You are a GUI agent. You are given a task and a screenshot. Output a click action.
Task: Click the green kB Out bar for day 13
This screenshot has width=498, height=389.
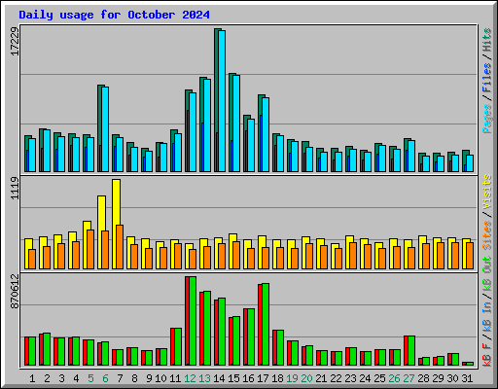tap(207, 329)
